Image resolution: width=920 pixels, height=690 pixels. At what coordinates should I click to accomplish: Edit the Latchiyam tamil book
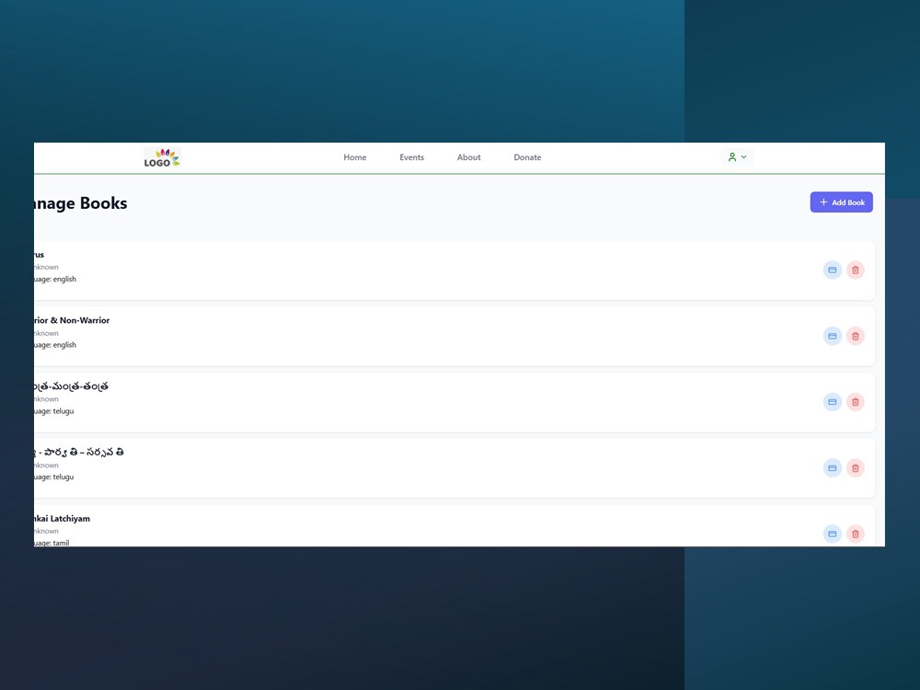832,534
